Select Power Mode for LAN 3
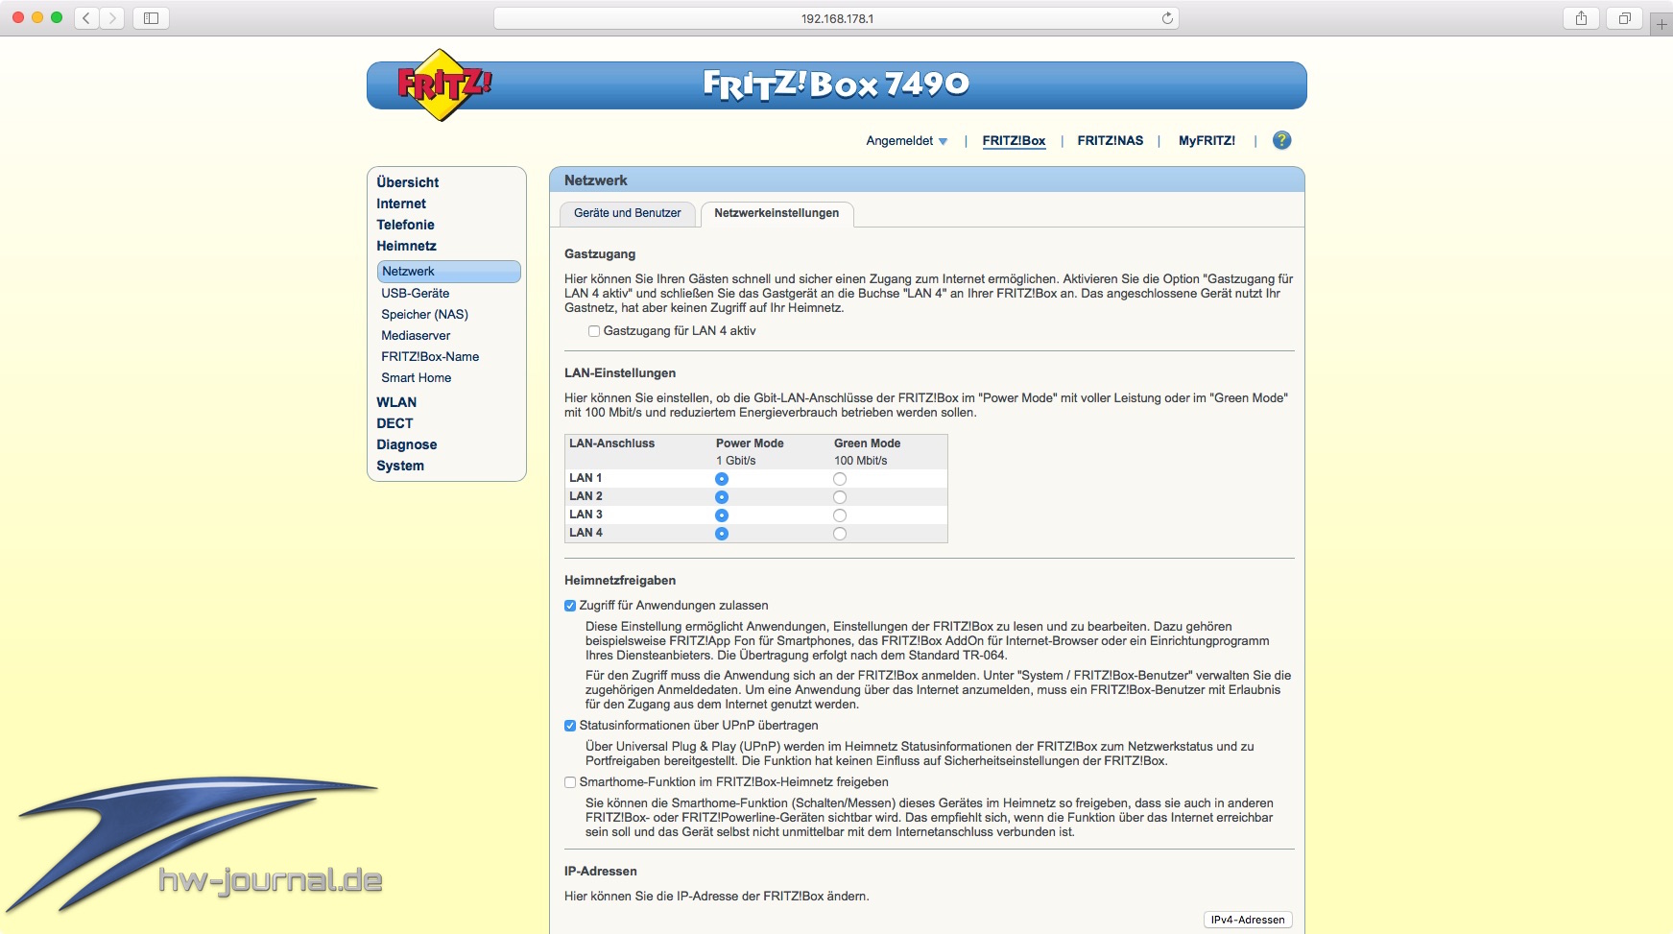This screenshot has width=1673, height=934. coord(722,515)
